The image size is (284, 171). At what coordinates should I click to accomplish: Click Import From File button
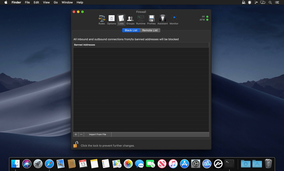click(x=97, y=135)
